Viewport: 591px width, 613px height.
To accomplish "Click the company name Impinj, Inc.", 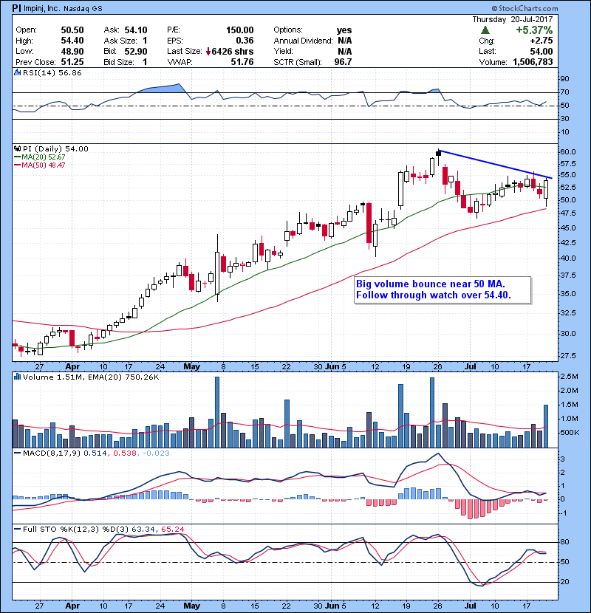I will 41,8.
